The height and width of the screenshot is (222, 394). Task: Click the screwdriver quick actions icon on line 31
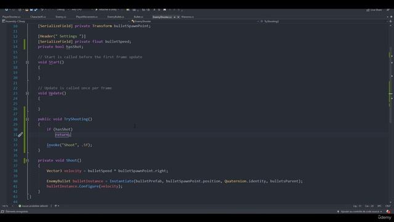(x=20, y=134)
